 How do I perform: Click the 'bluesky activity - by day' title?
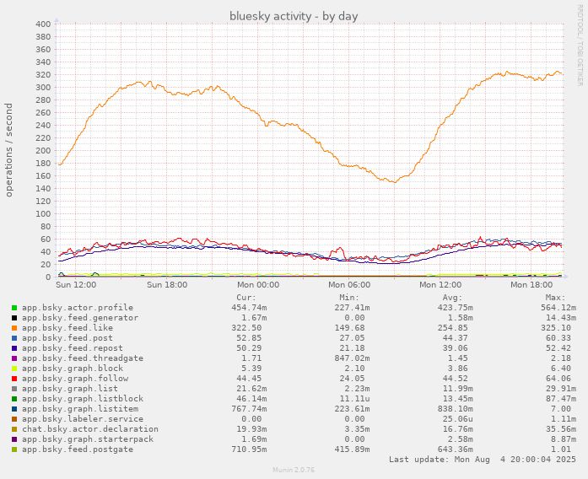point(294,17)
